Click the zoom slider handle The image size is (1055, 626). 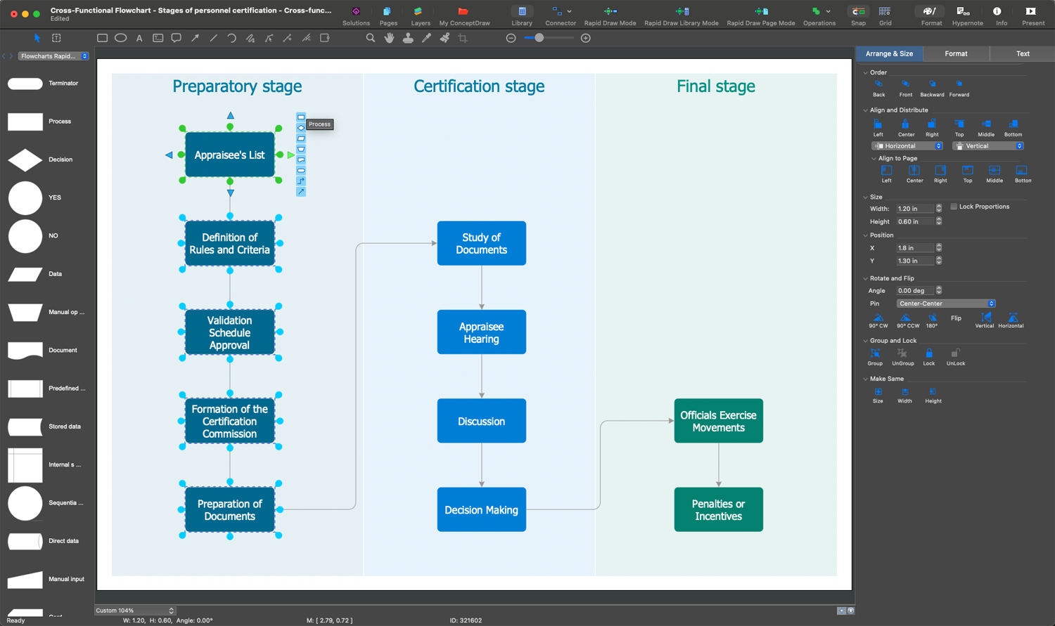(x=539, y=38)
